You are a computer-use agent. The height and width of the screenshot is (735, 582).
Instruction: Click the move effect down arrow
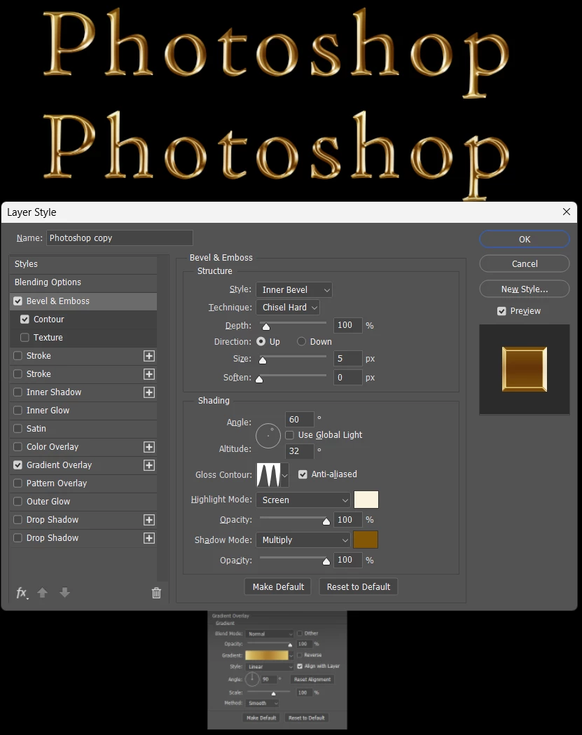pos(64,593)
